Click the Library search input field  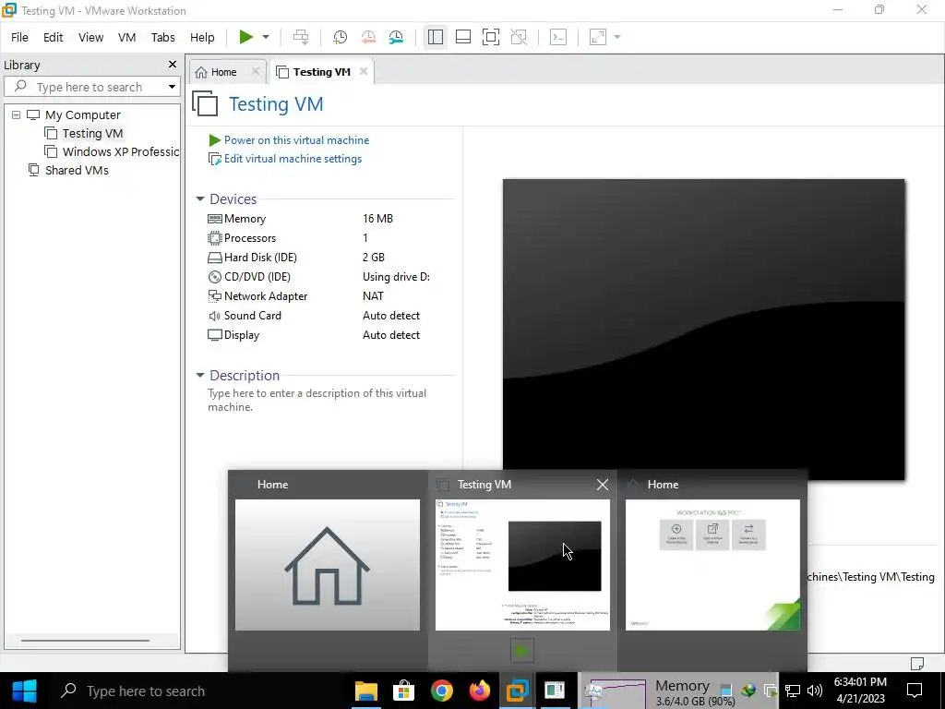[90, 87]
